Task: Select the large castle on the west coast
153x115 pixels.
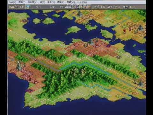Action: 19,65
